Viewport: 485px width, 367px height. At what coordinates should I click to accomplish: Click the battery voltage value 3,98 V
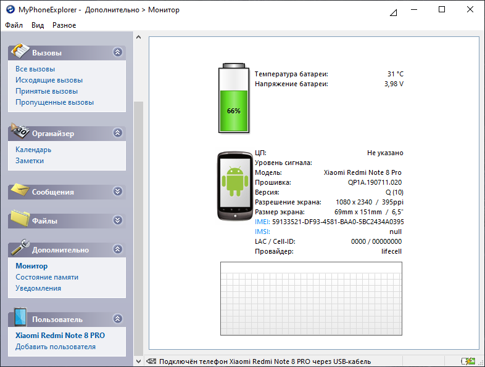(394, 84)
